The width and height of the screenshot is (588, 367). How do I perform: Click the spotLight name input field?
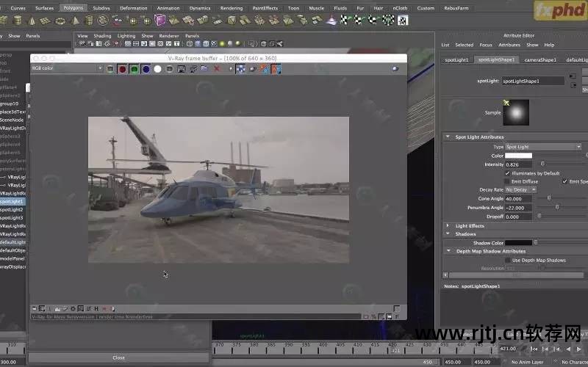(x=533, y=81)
